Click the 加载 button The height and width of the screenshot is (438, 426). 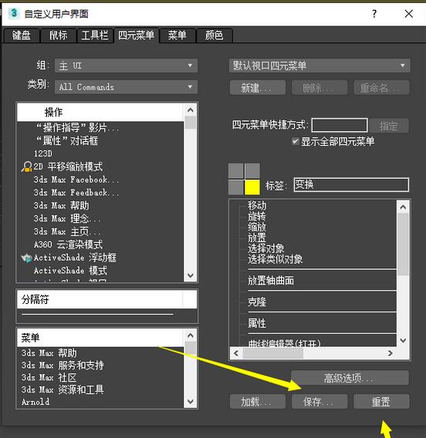(x=258, y=402)
